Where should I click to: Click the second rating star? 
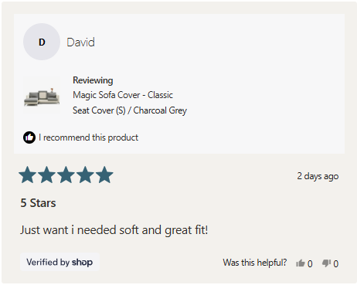[x=47, y=175]
